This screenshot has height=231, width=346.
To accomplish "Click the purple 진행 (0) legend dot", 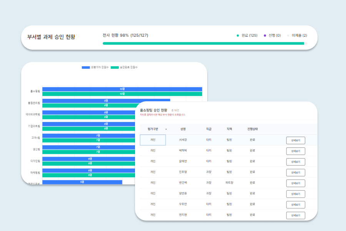I will pos(265,35).
